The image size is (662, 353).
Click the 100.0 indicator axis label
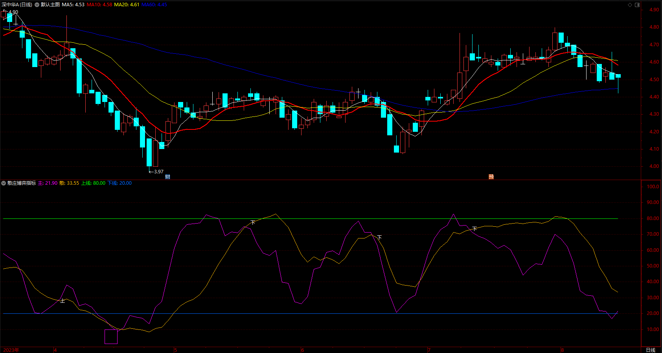(x=653, y=187)
